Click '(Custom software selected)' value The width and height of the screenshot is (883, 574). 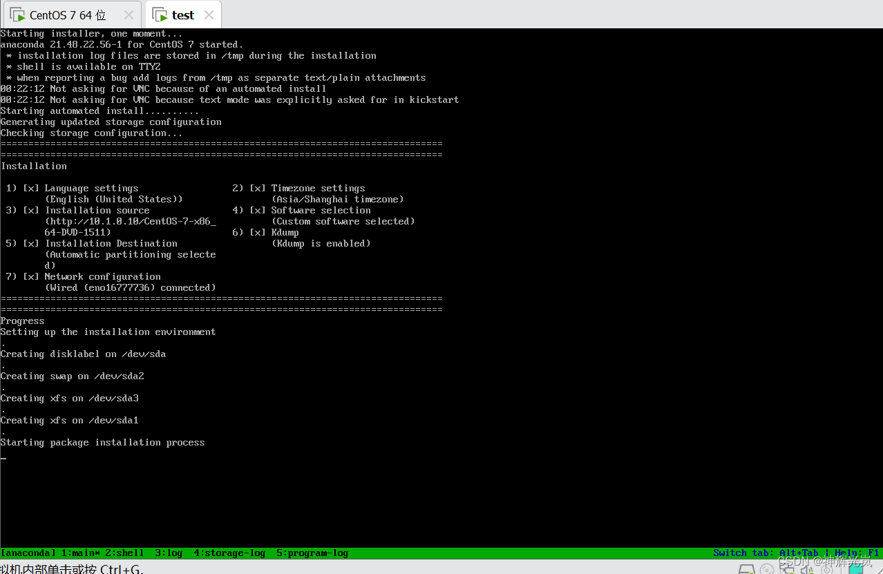tap(343, 221)
